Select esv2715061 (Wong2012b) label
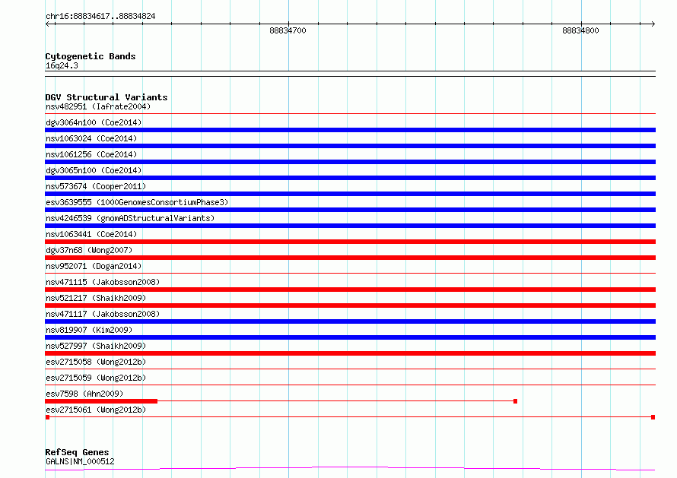The image size is (677, 478). (x=96, y=410)
